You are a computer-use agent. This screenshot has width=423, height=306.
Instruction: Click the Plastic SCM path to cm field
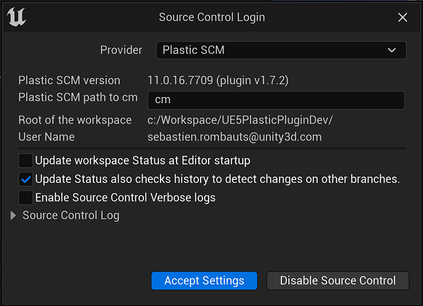276,100
